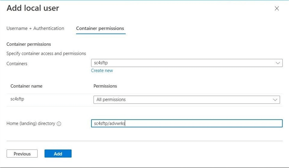Go back with the Previous button
The image size is (289, 168).
click(x=22, y=154)
